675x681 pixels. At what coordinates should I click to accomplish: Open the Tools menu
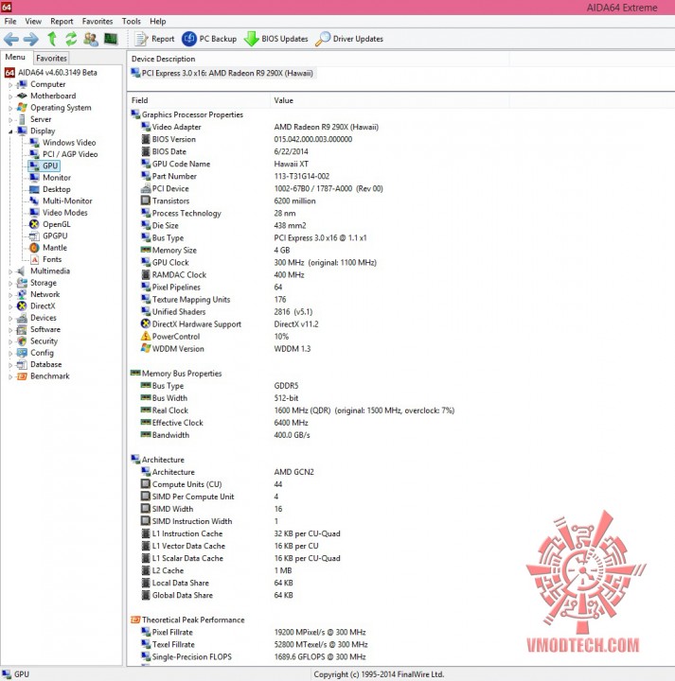[x=132, y=21]
